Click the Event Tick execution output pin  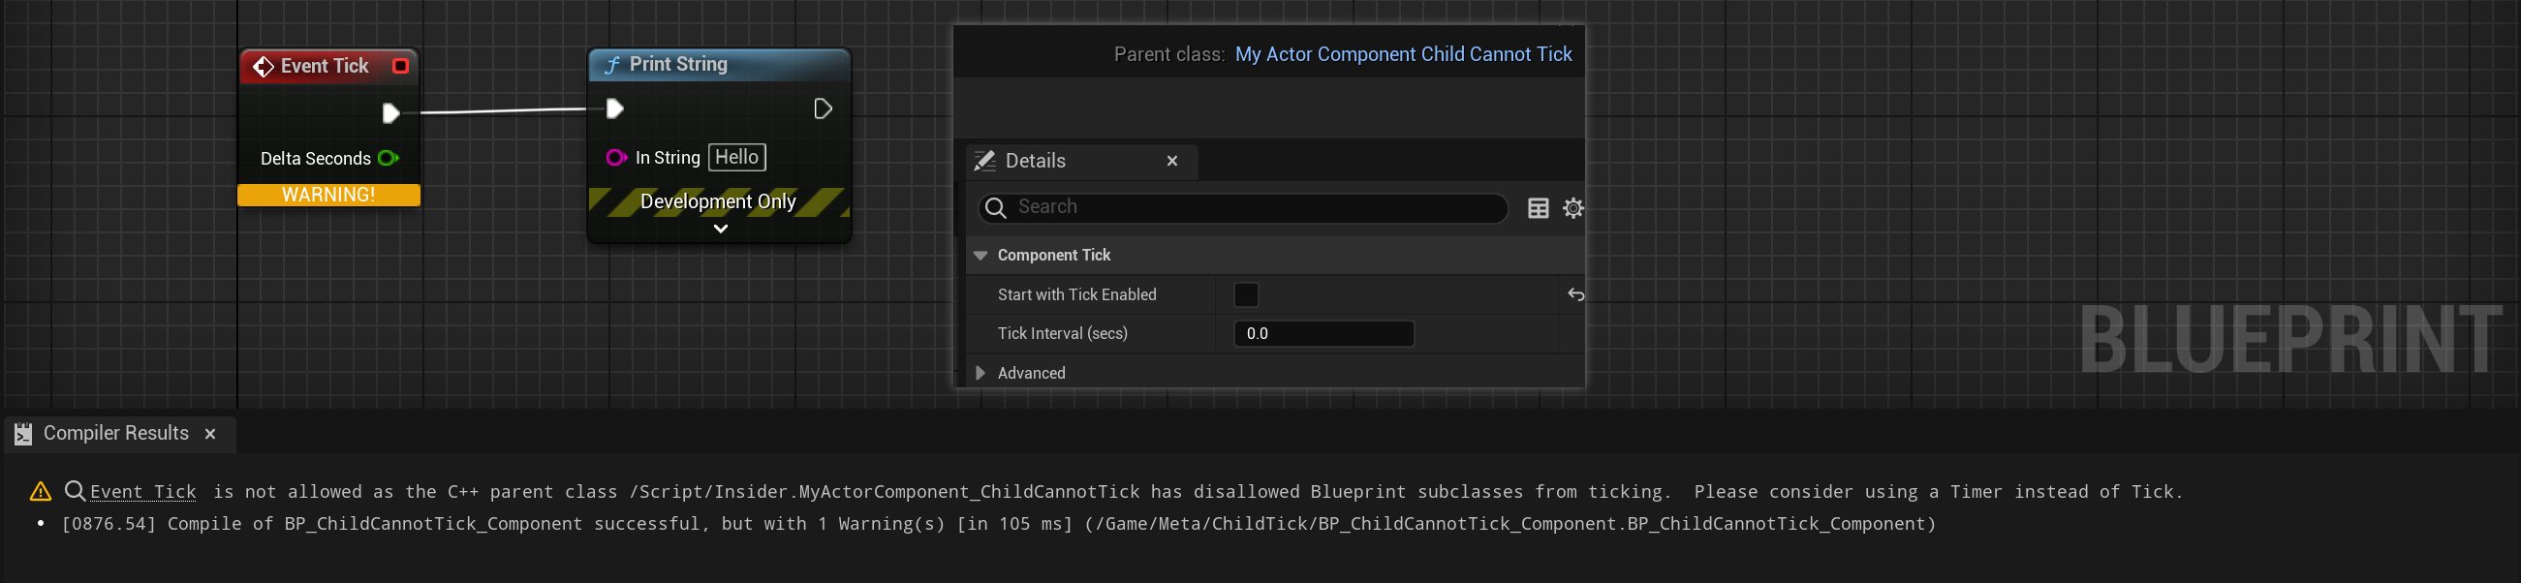click(390, 113)
